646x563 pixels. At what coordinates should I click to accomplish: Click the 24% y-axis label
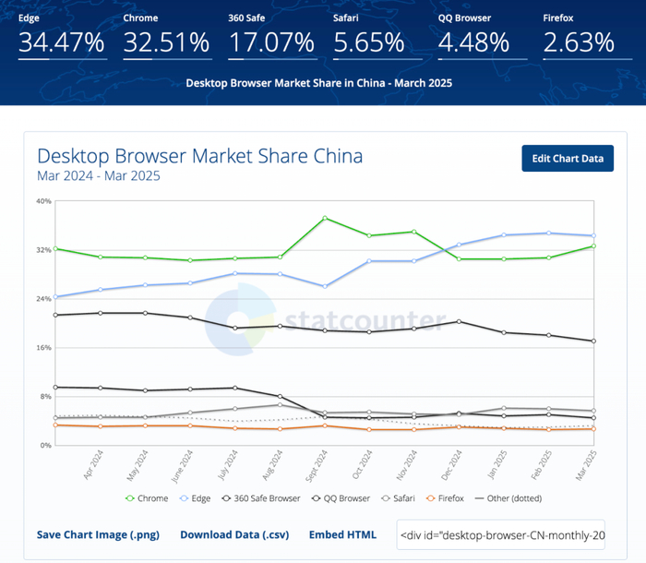click(43, 299)
